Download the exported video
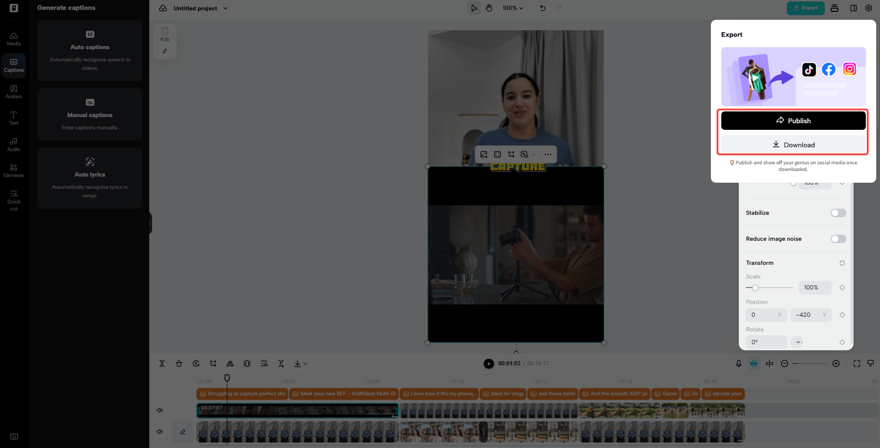The height and width of the screenshot is (448, 880). pos(793,144)
